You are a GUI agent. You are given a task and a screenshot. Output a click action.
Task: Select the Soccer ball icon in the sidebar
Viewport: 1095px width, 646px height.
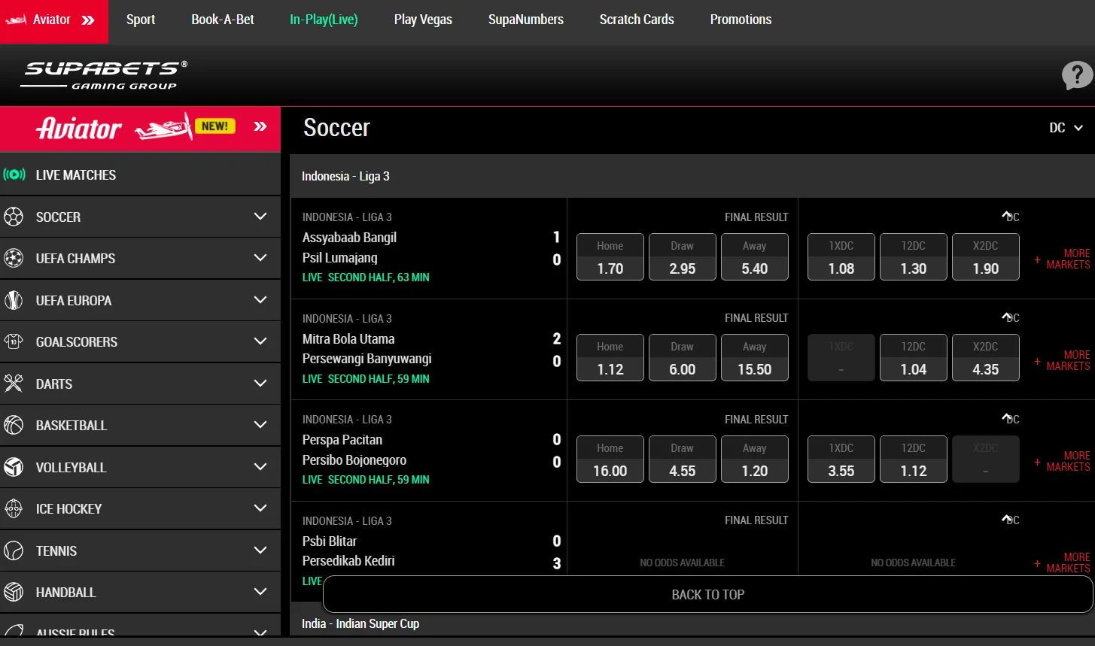14,217
